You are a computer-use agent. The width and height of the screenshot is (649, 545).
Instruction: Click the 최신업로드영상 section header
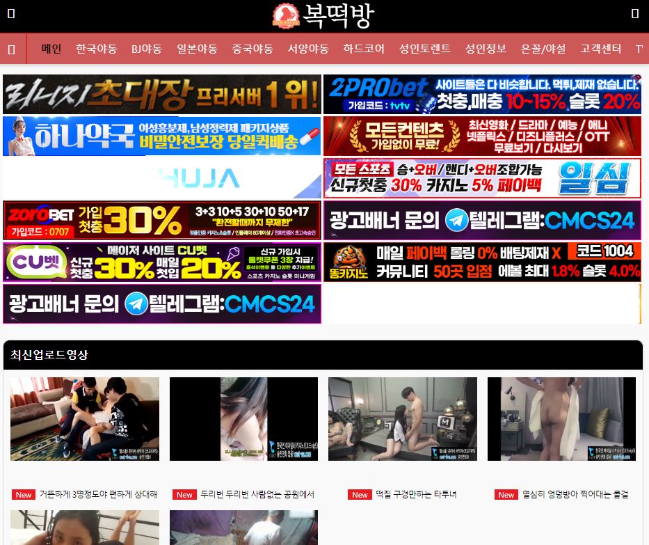pos(323,355)
